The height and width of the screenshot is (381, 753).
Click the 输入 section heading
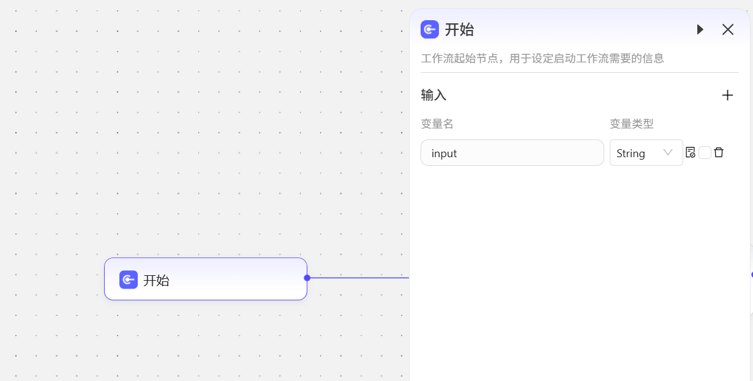(x=433, y=95)
